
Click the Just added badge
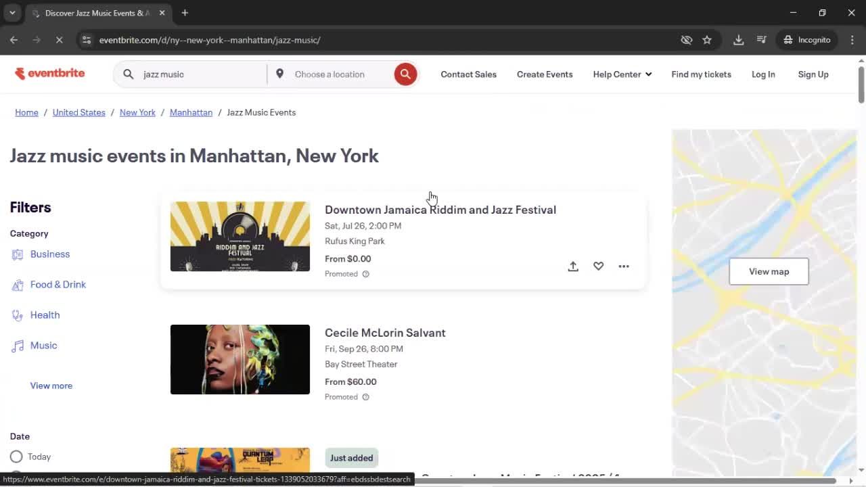point(351,458)
